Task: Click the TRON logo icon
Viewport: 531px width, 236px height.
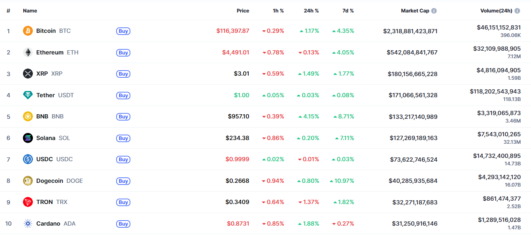Action: point(28,202)
